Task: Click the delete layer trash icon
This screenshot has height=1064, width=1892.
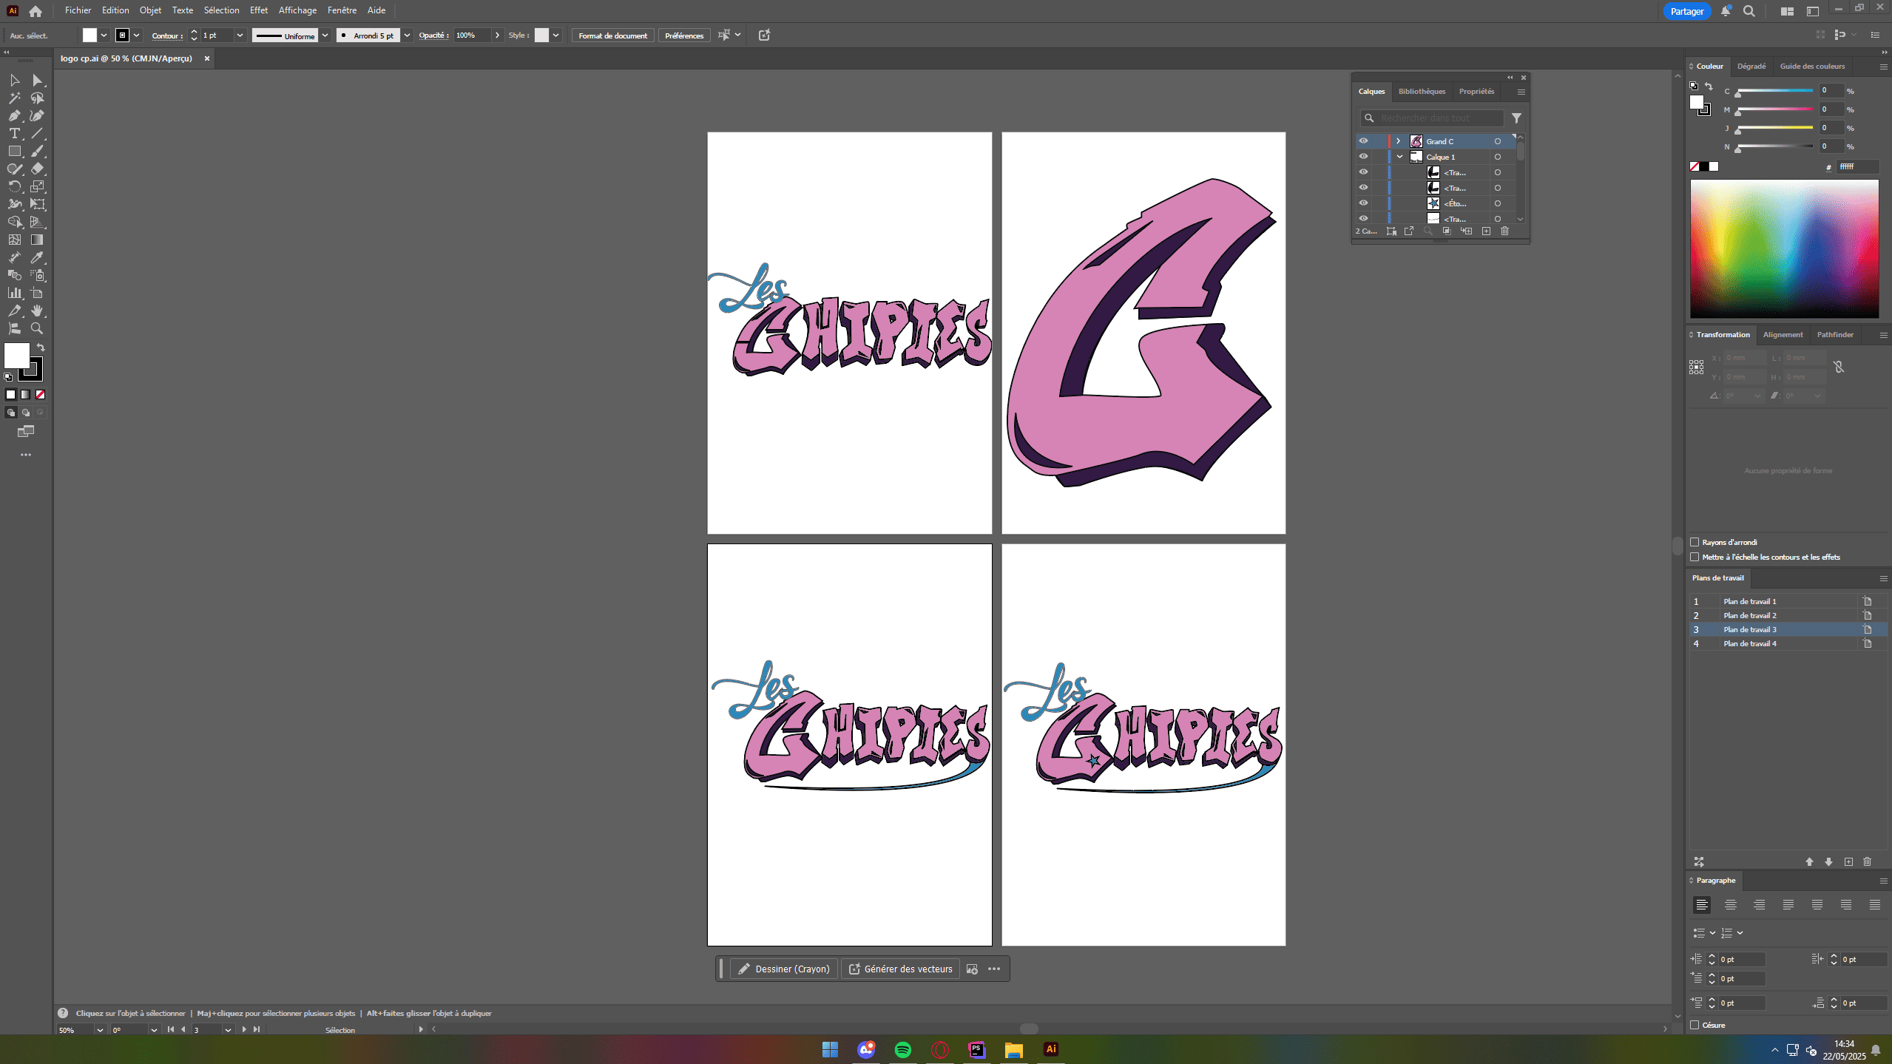Action: (x=1504, y=231)
